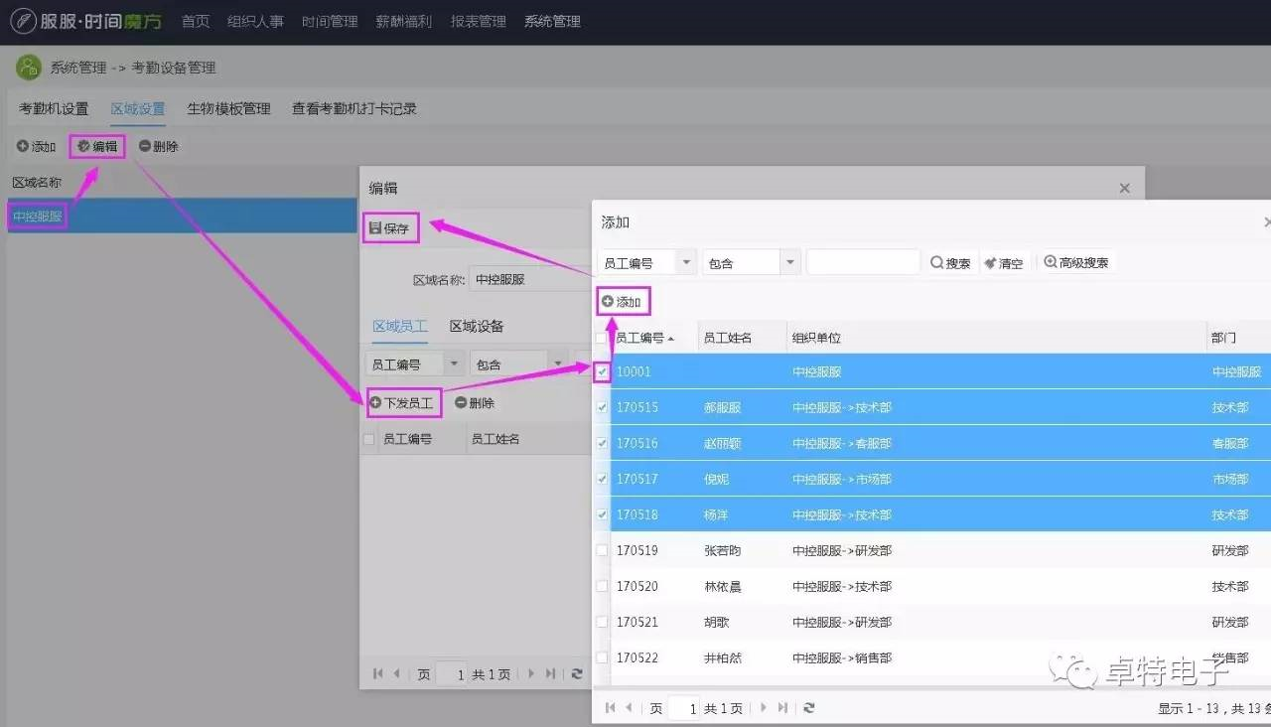Click the Save (保存) icon in edit dialog
1271x727 pixels.
[375, 228]
